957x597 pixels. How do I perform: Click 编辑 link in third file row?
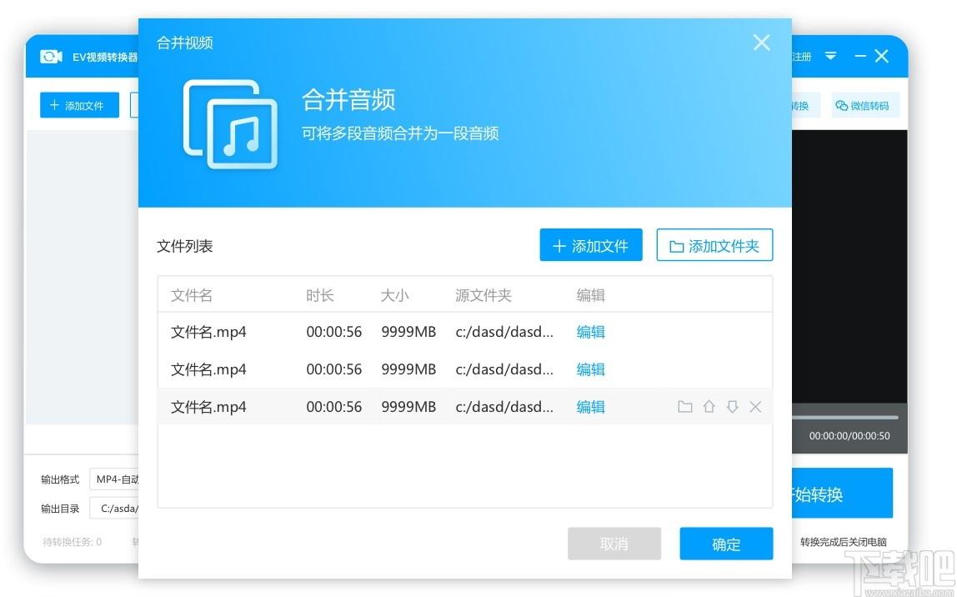click(x=591, y=407)
